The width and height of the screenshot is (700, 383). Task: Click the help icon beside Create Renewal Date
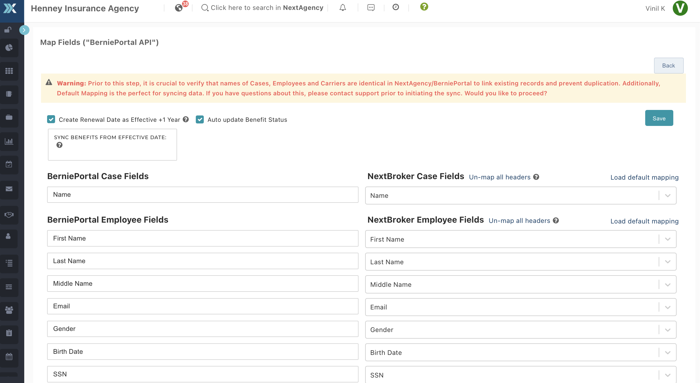(186, 119)
